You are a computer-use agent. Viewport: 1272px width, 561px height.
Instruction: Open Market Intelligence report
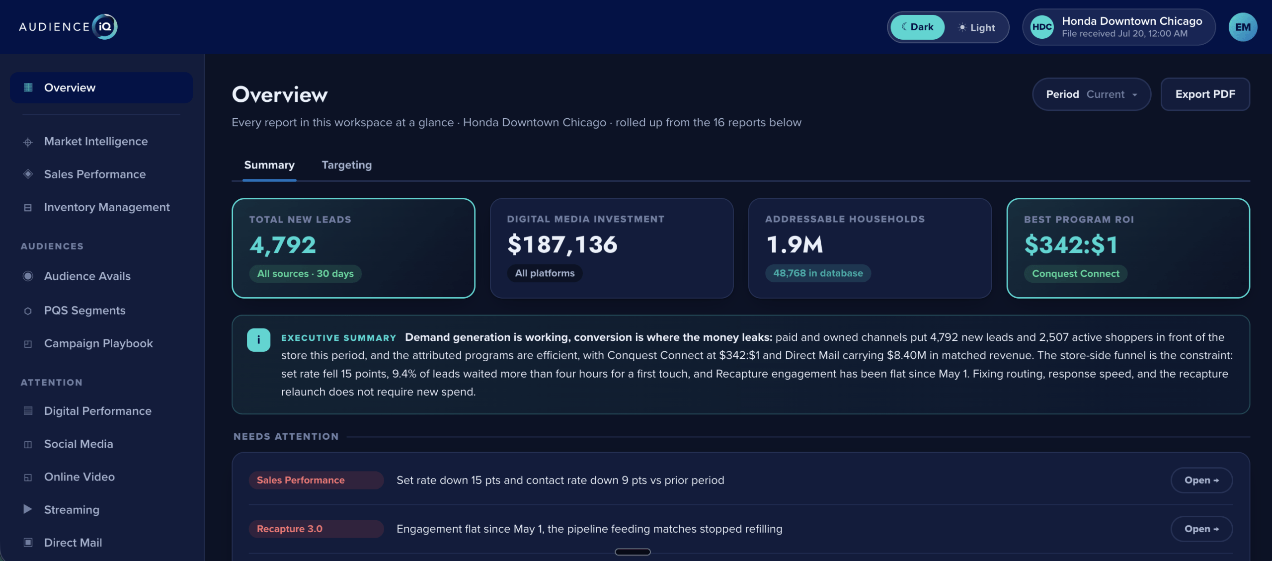pyautogui.click(x=101, y=142)
